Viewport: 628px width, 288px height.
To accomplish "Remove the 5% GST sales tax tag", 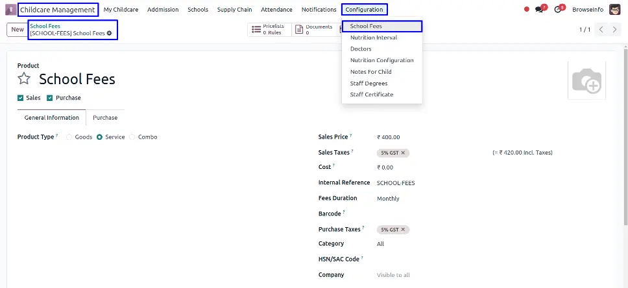I will (x=403, y=153).
